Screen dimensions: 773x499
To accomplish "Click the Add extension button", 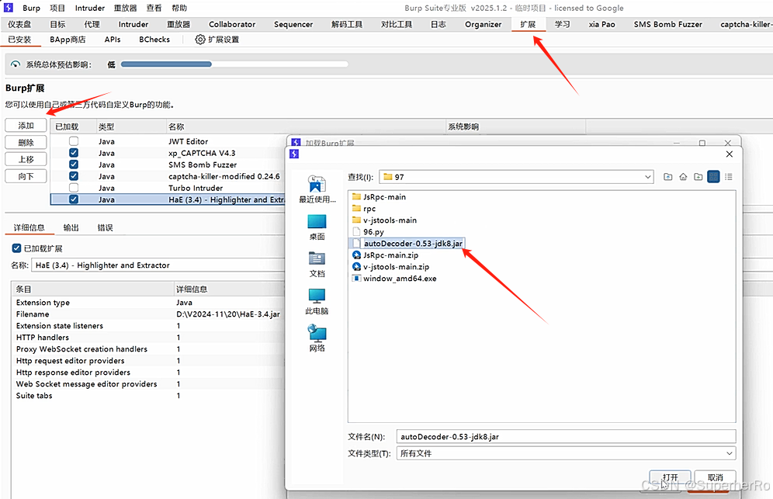I will tap(26, 126).
